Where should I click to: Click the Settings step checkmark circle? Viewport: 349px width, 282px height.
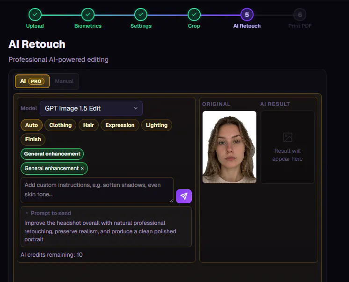click(x=141, y=15)
